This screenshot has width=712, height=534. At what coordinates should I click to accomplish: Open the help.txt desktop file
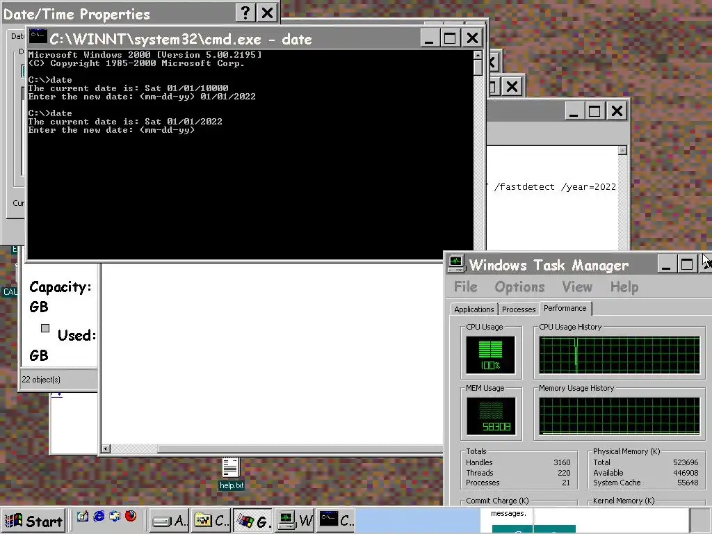[x=231, y=474]
